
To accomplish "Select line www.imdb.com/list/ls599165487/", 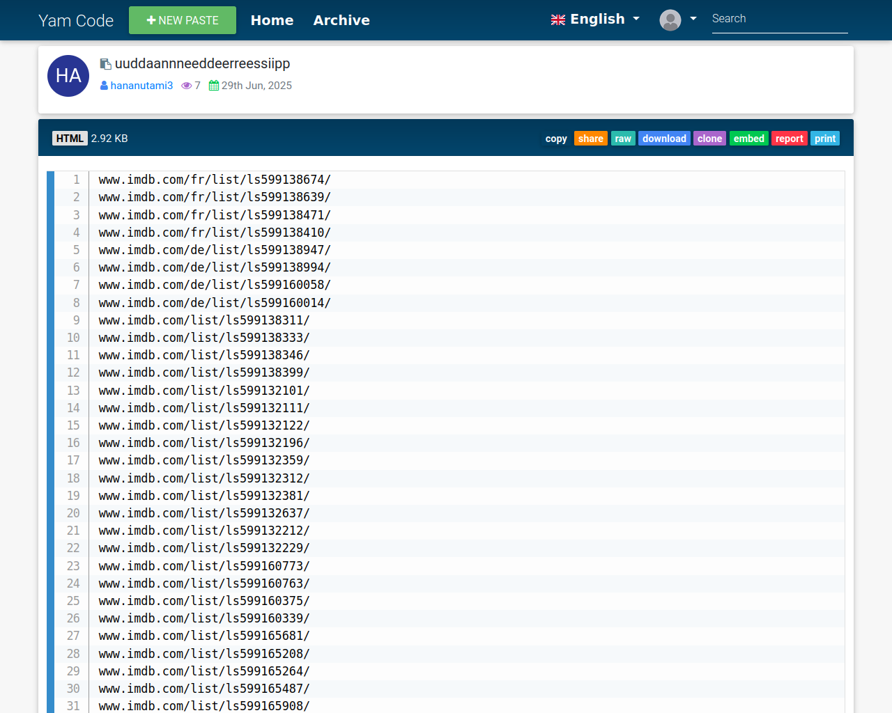I will coord(204,689).
